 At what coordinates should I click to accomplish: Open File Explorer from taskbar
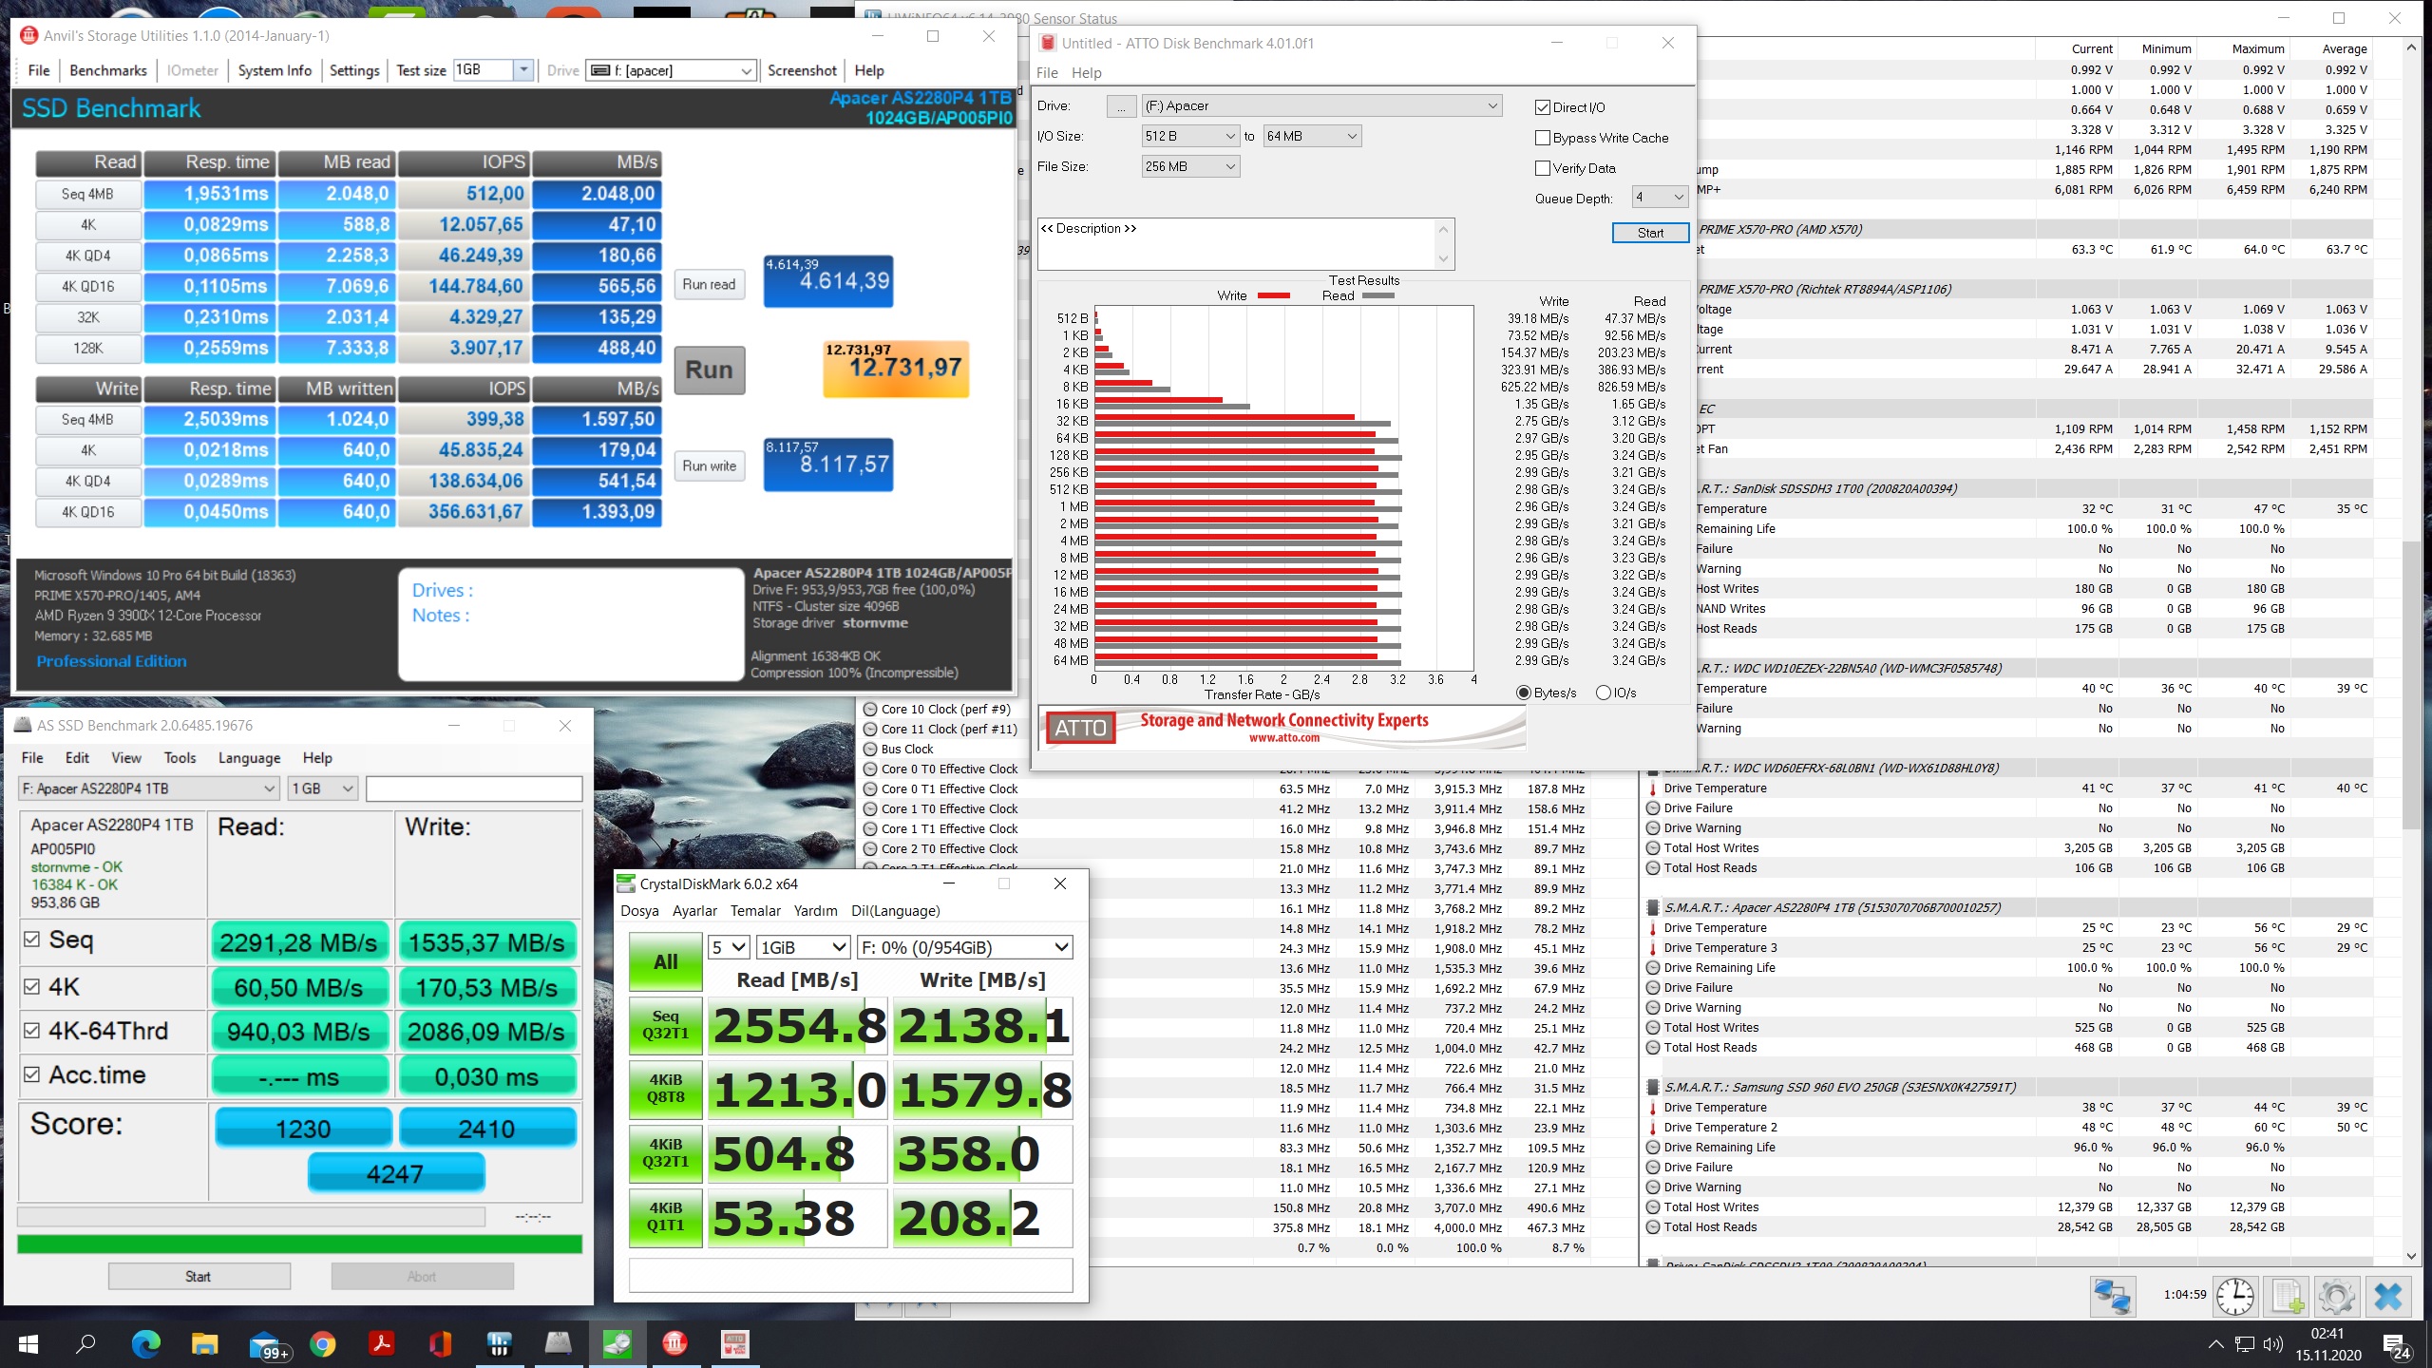(x=204, y=1344)
